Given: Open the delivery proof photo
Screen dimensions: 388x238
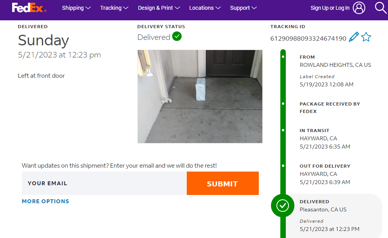Looking at the screenshot, I should tap(200, 96).
